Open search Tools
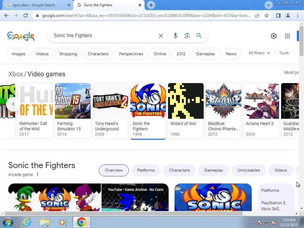The height and width of the screenshot is (228, 304). tap(284, 53)
